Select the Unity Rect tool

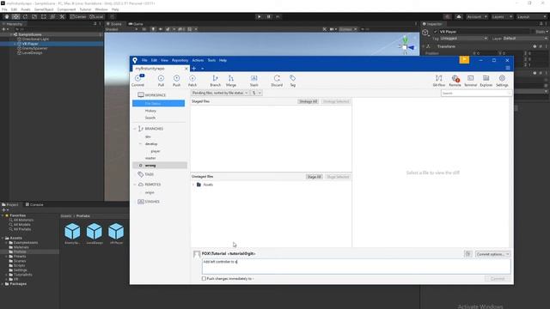coord(44,16)
